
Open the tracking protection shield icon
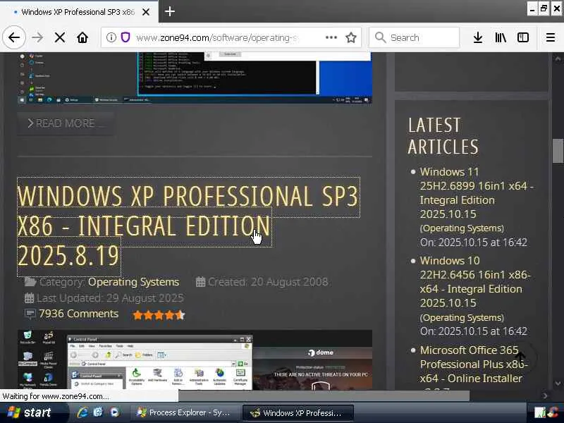tap(125, 37)
